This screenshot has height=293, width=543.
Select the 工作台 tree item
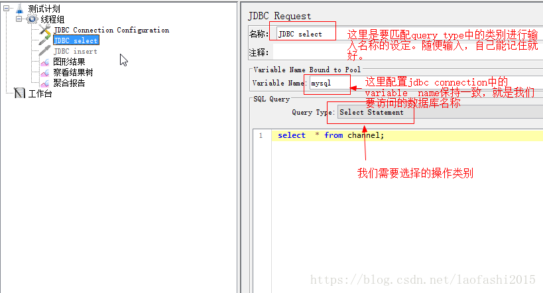pos(40,93)
